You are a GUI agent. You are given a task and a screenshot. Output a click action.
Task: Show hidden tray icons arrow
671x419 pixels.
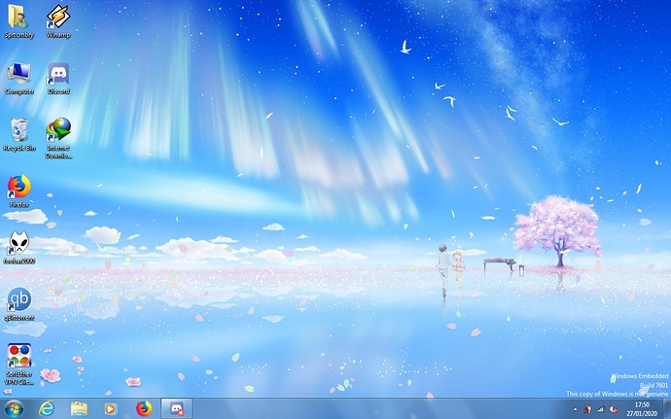coord(575,409)
